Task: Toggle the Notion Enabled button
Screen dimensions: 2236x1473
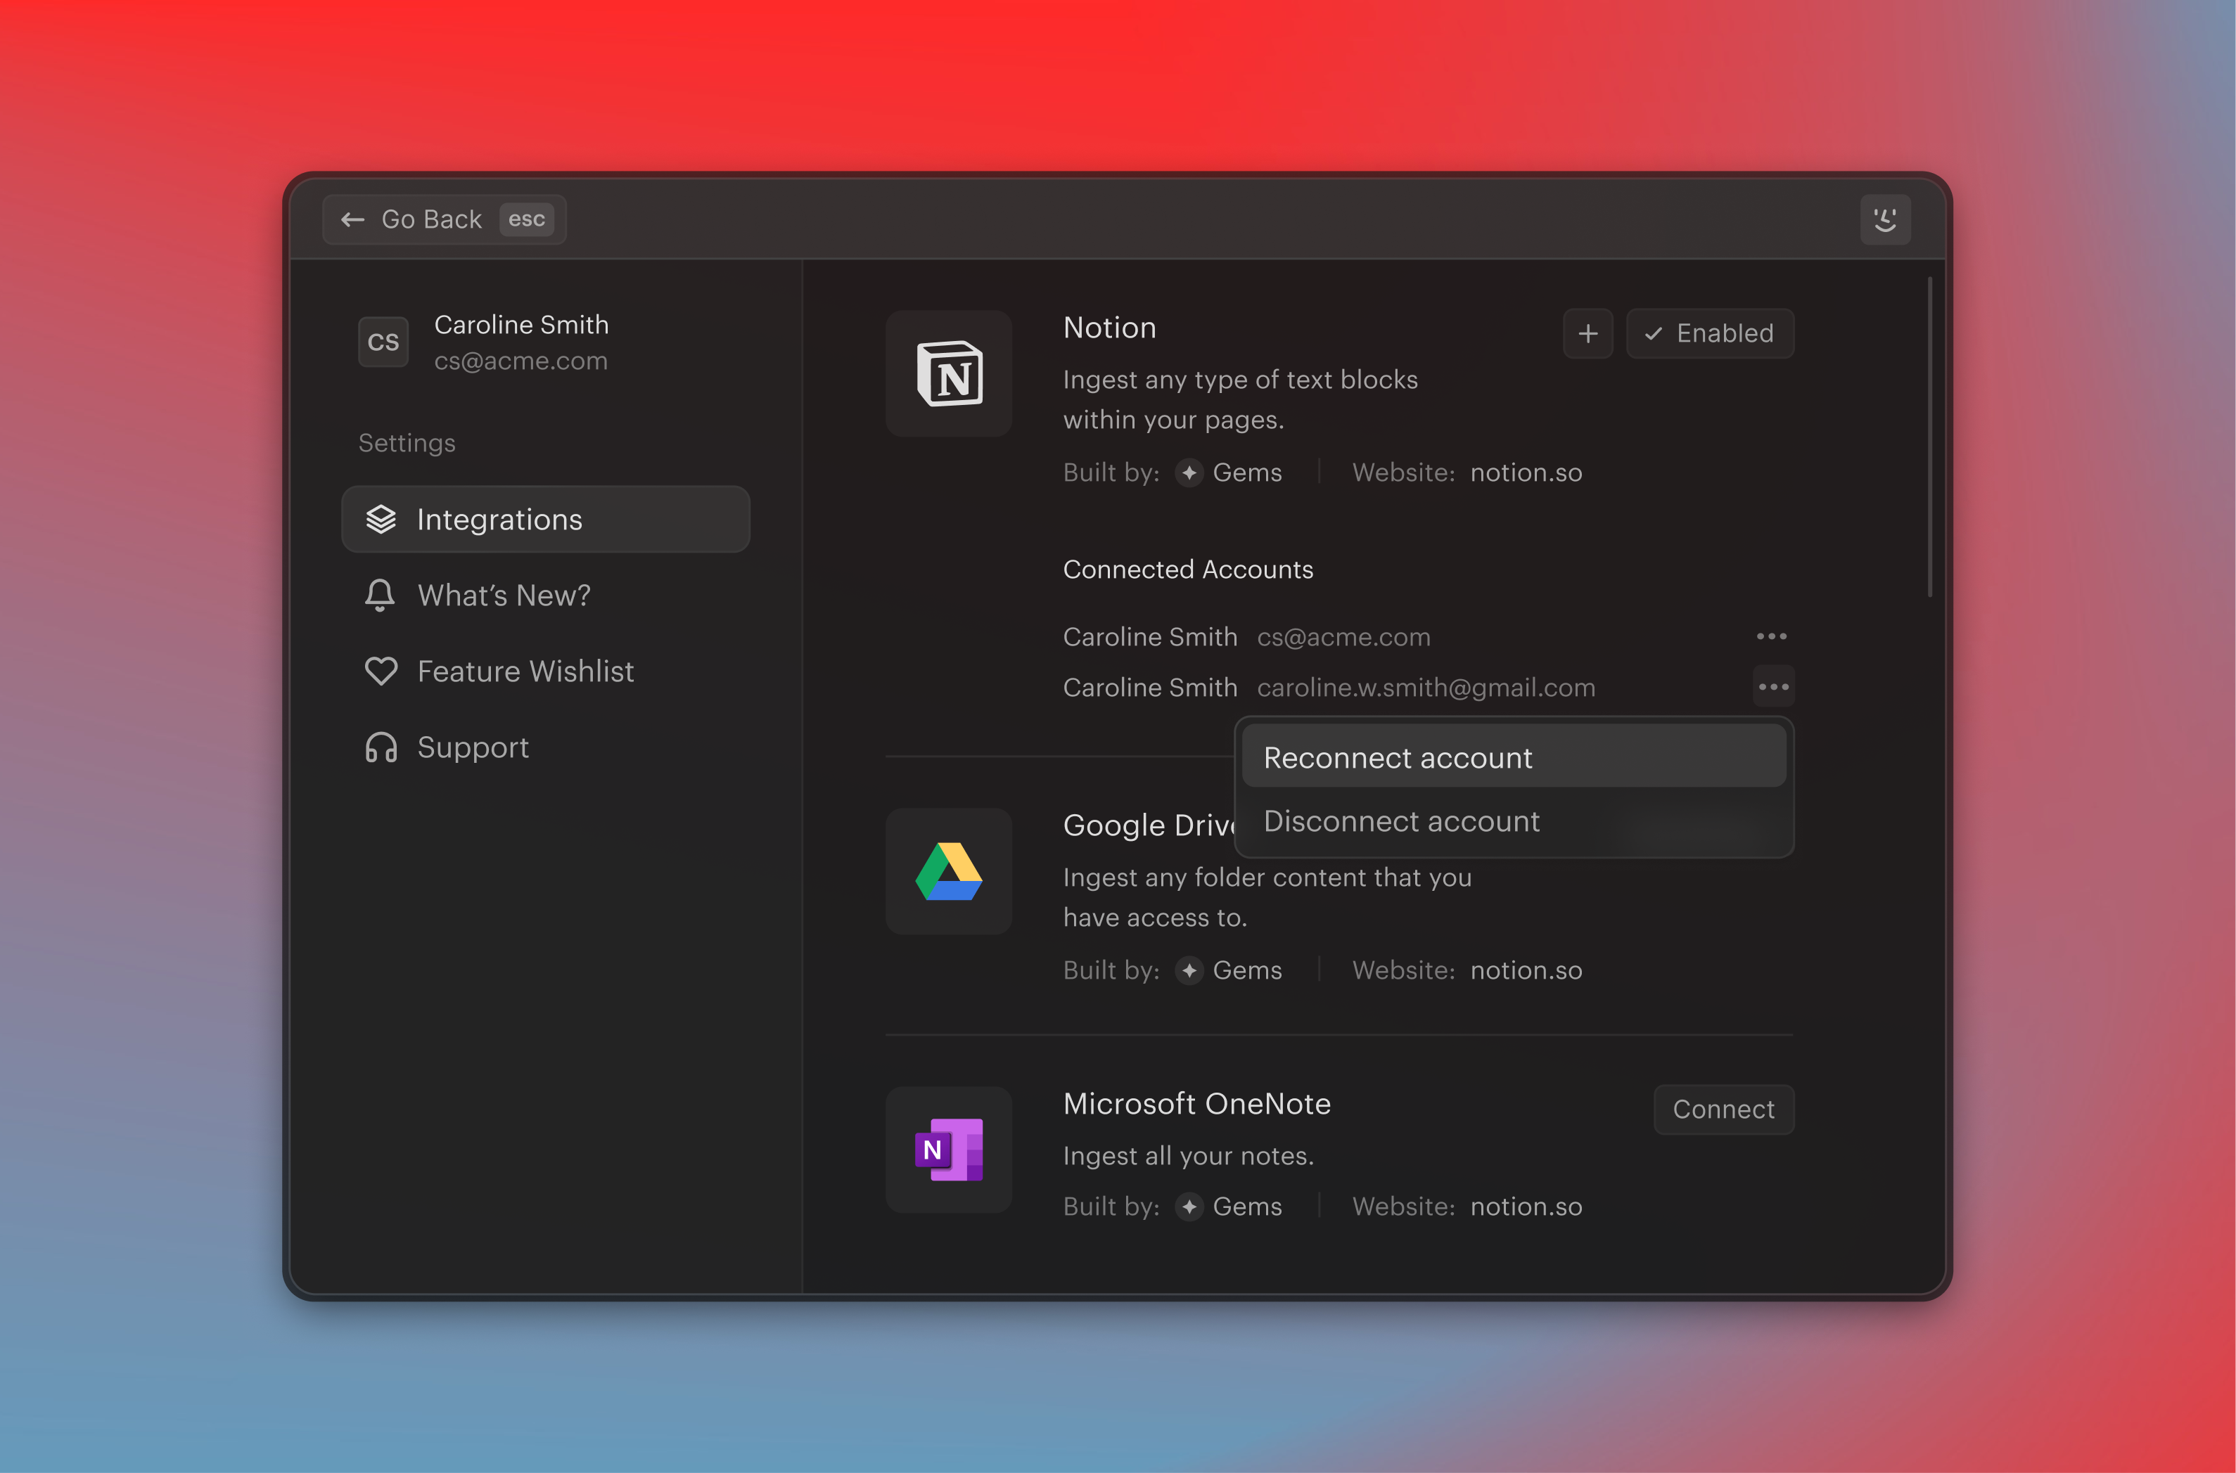Action: (x=1710, y=333)
